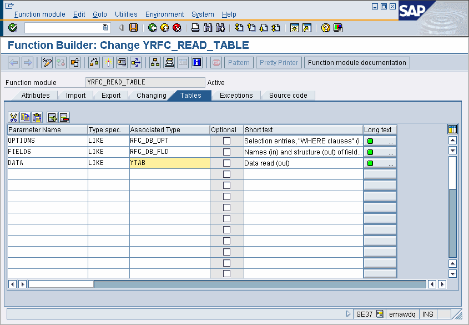Click the Function module documentation button
Screen dimensions: 469x325
[357, 63]
